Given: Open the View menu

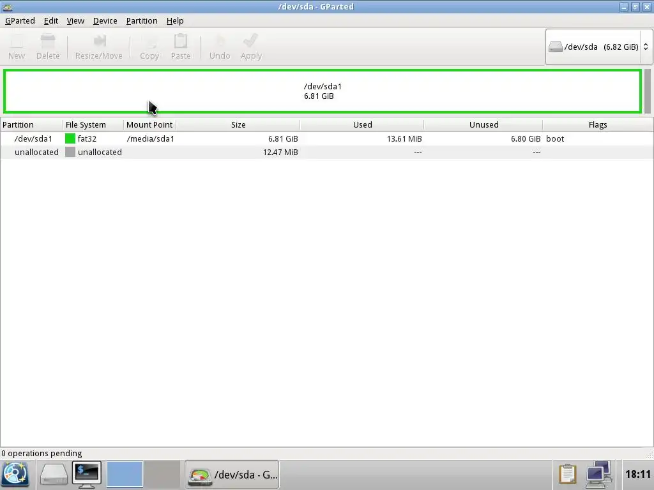Looking at the screenshot, I should [75, 21].
